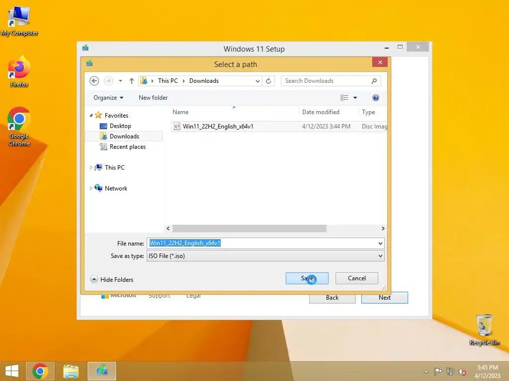Click the Setup app taskbar icon
Viewport: 509px width, 381px height.
pyautogui.click(x=101, y=371)
